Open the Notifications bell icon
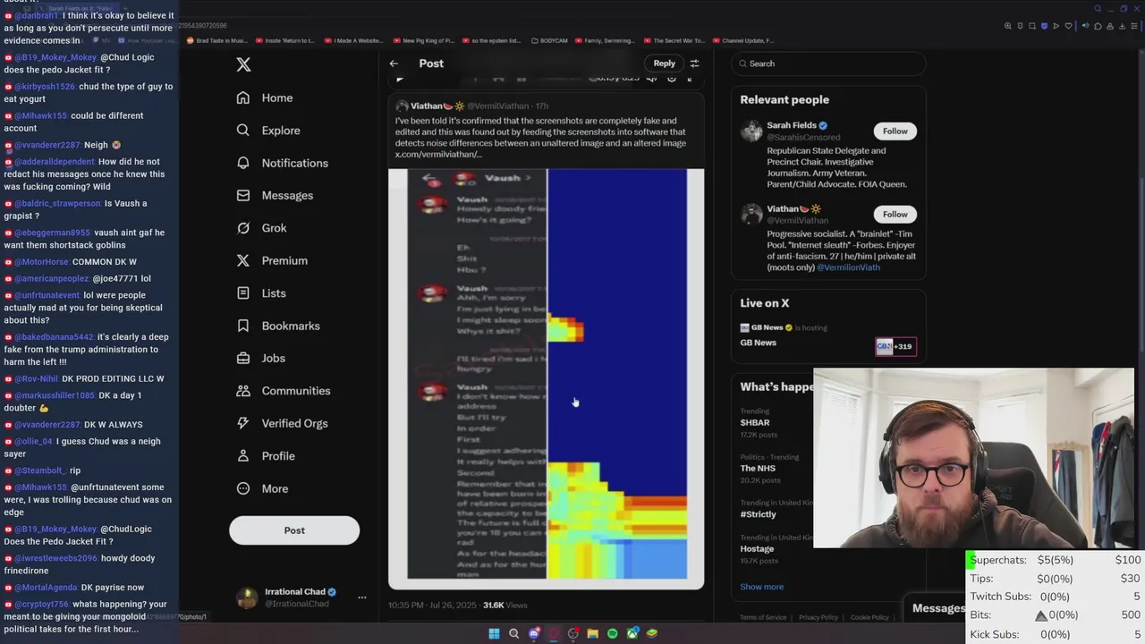This screenshot has height=644, width=1145. coord(243,163)
